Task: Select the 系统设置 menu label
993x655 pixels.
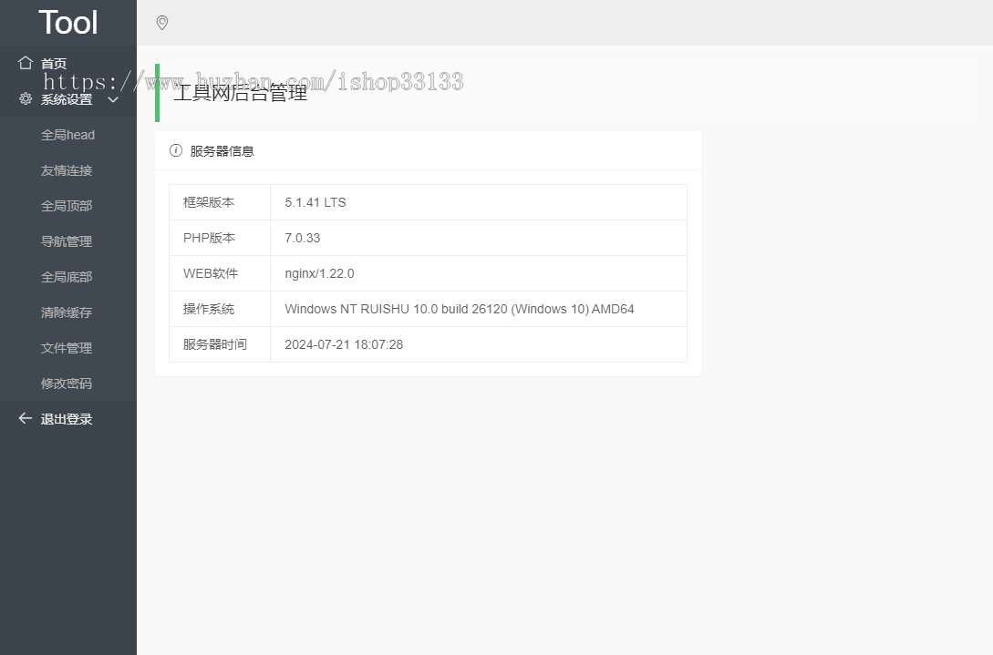Action: [67, 99]
